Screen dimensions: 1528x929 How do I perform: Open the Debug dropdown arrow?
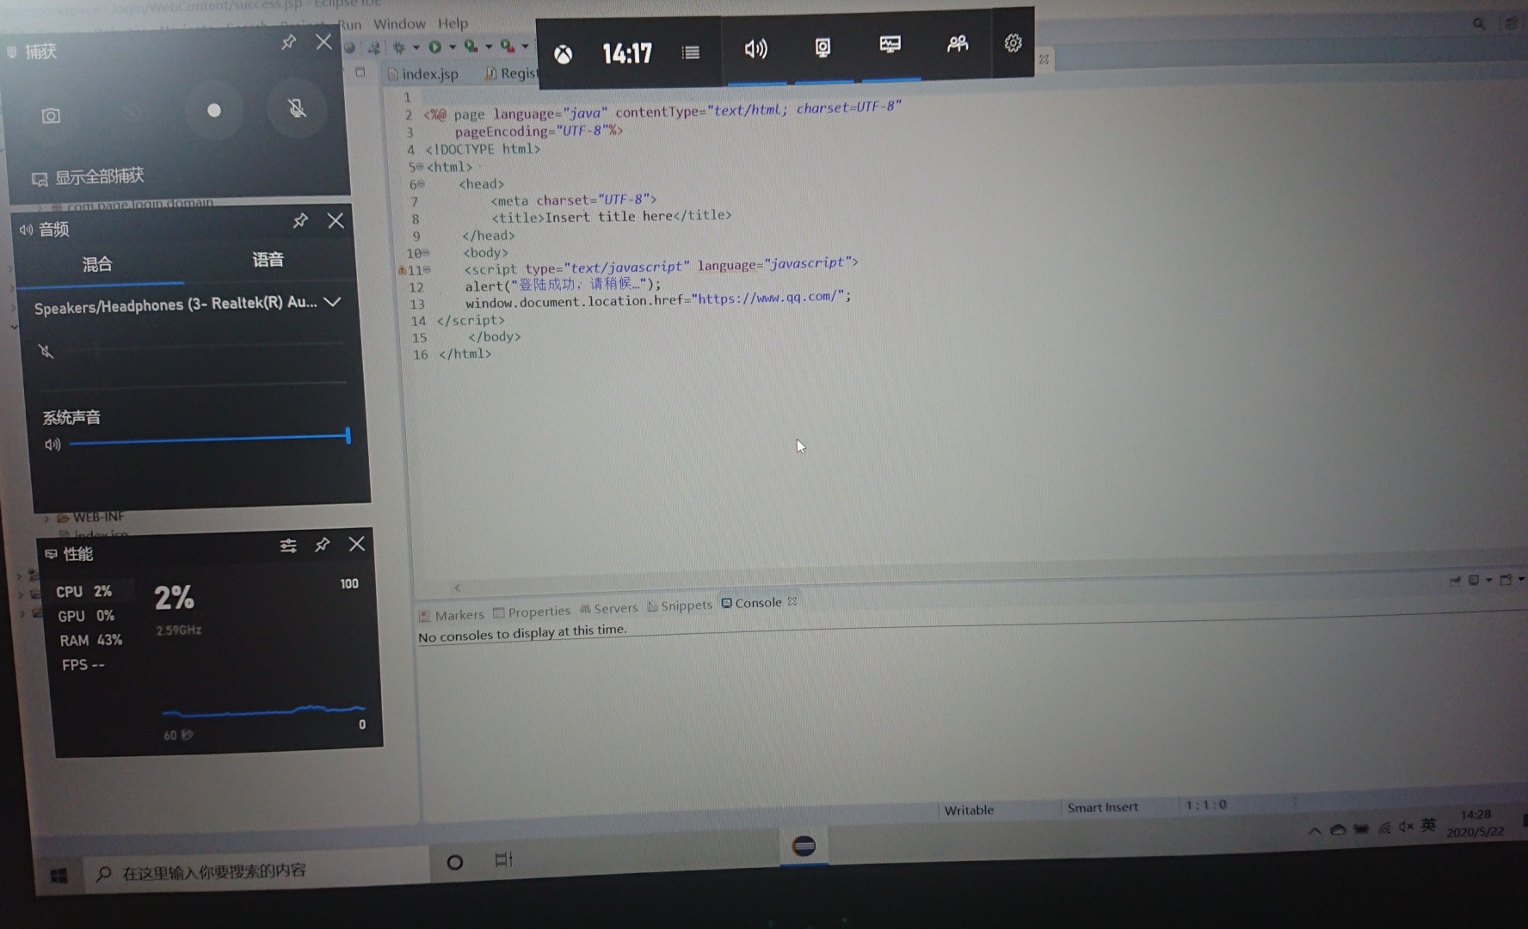(416, 47)
